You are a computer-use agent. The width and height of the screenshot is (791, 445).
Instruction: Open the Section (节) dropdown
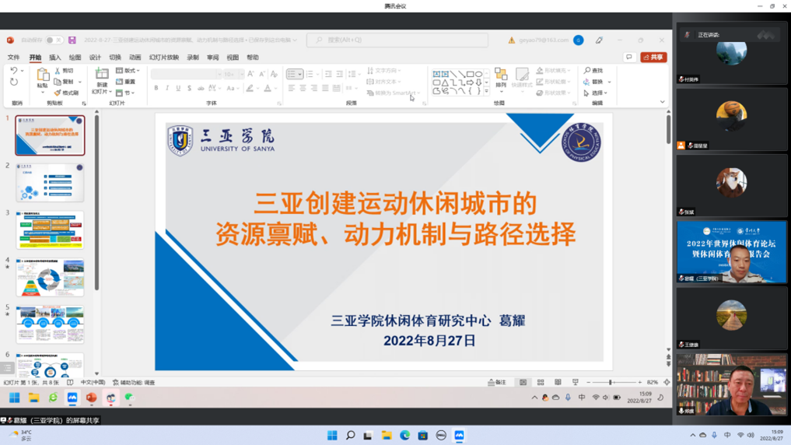click(125, 93)
